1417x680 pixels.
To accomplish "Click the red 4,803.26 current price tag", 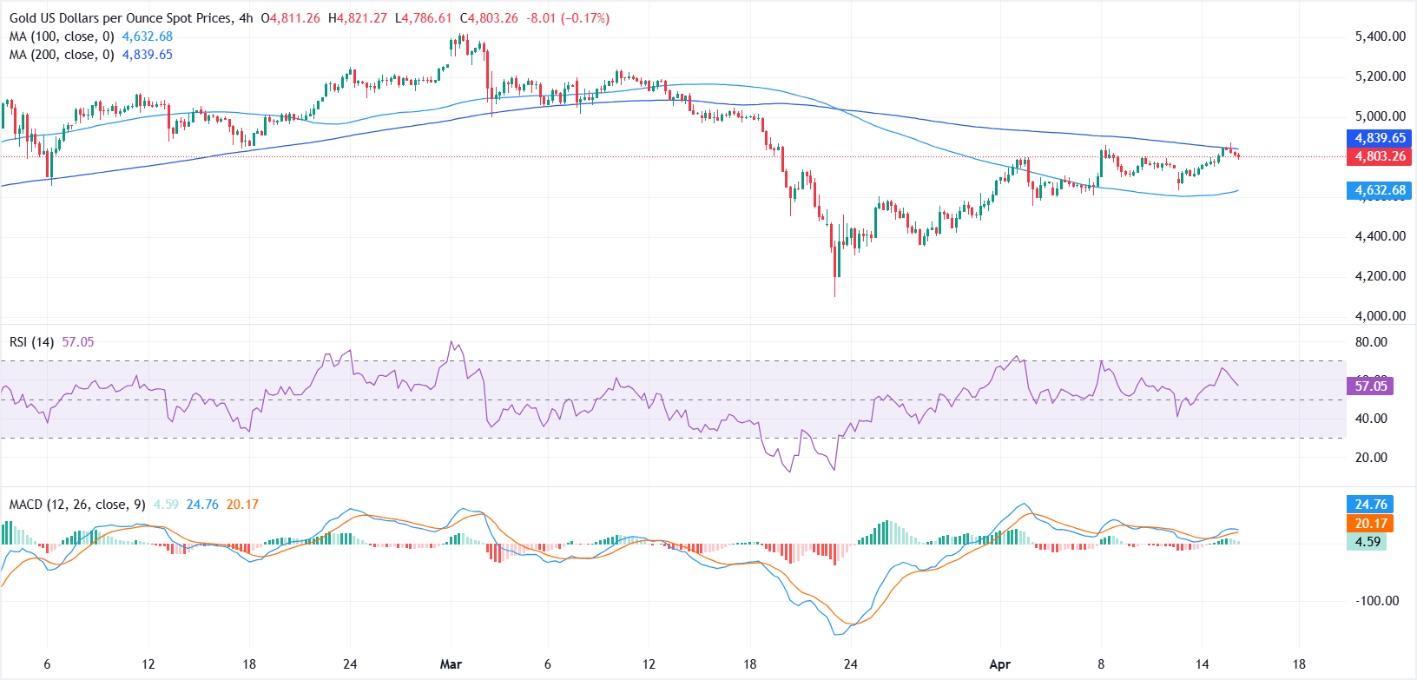I will pos(1380,156).
